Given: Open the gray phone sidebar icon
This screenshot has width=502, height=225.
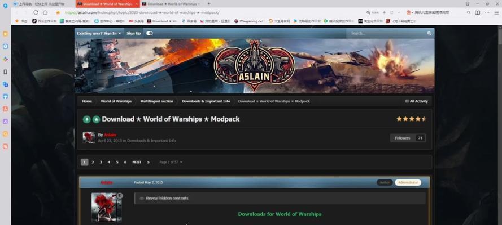Looking at the screenshot, I should click(x=5, y=71).
